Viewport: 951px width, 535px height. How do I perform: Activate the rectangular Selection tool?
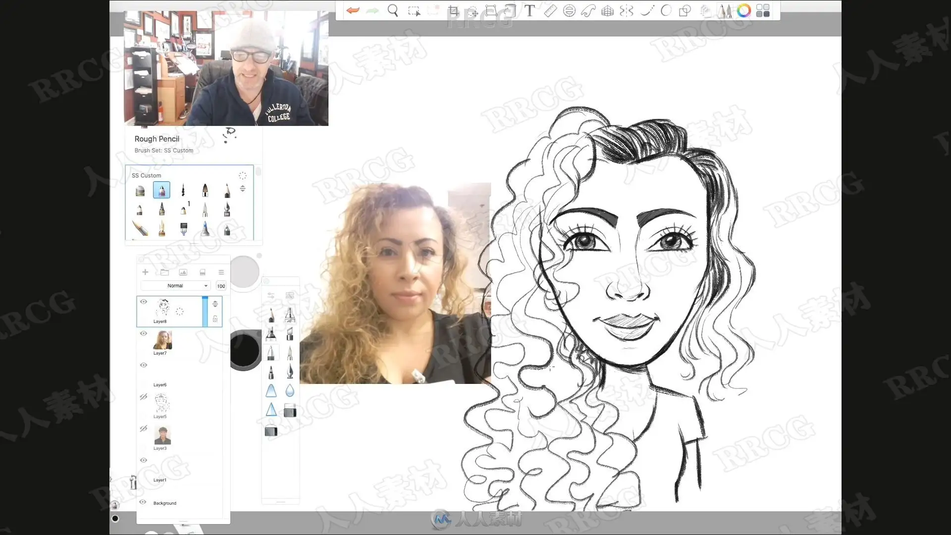(414, 11)
